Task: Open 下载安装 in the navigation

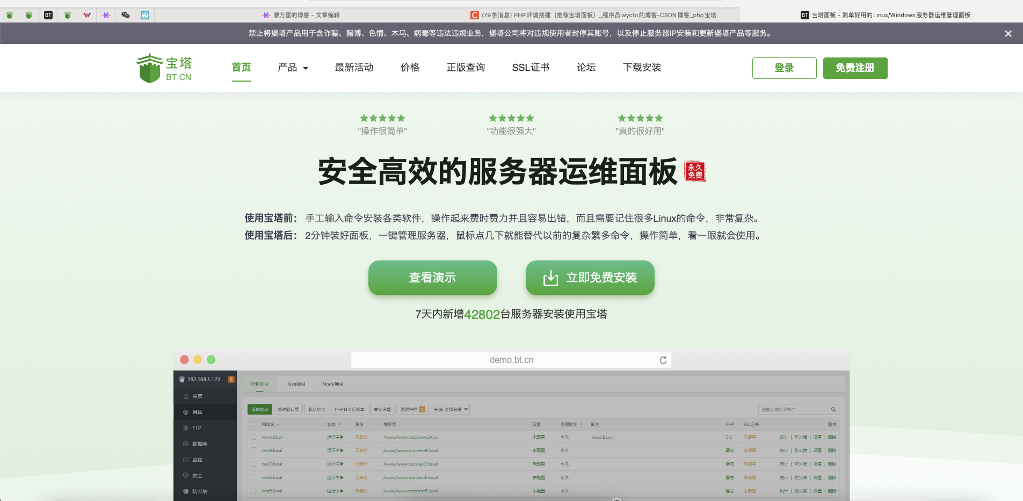Action: 642,68
